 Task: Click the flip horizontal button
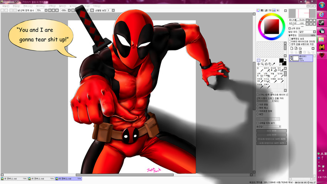[x=272, y=131]
